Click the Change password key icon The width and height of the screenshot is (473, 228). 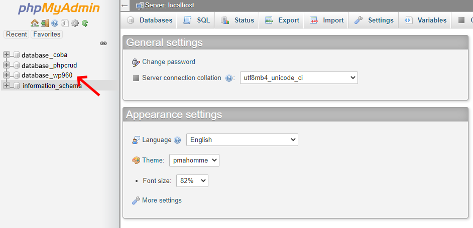136,62
